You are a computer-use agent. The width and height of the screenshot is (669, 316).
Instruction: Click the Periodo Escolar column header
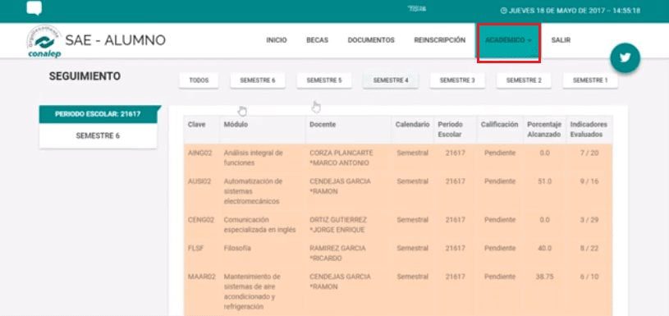450,129
